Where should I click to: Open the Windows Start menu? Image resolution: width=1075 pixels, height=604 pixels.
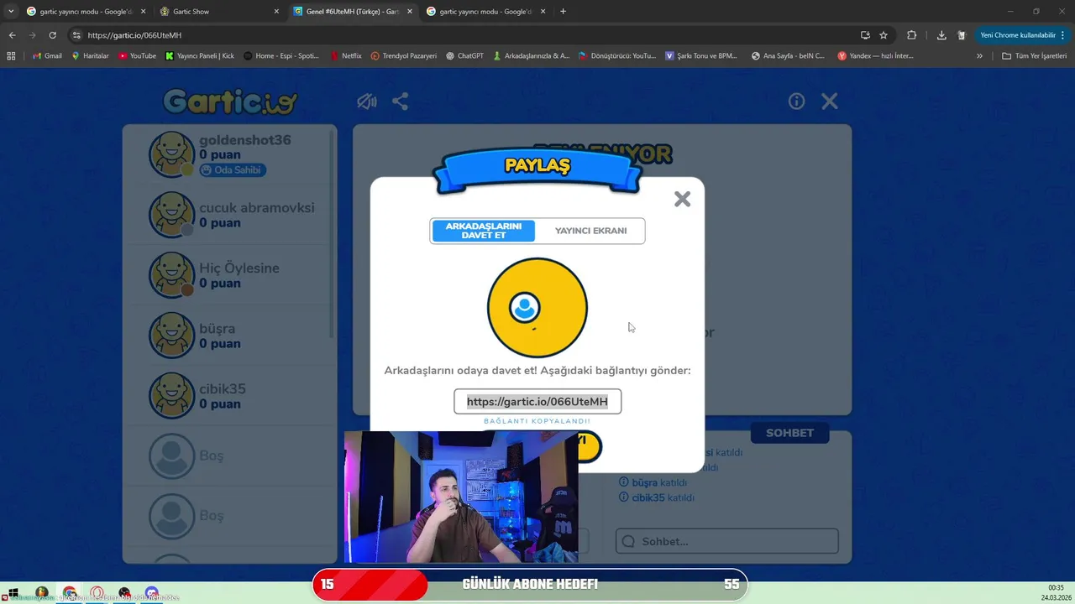(13, 593)
